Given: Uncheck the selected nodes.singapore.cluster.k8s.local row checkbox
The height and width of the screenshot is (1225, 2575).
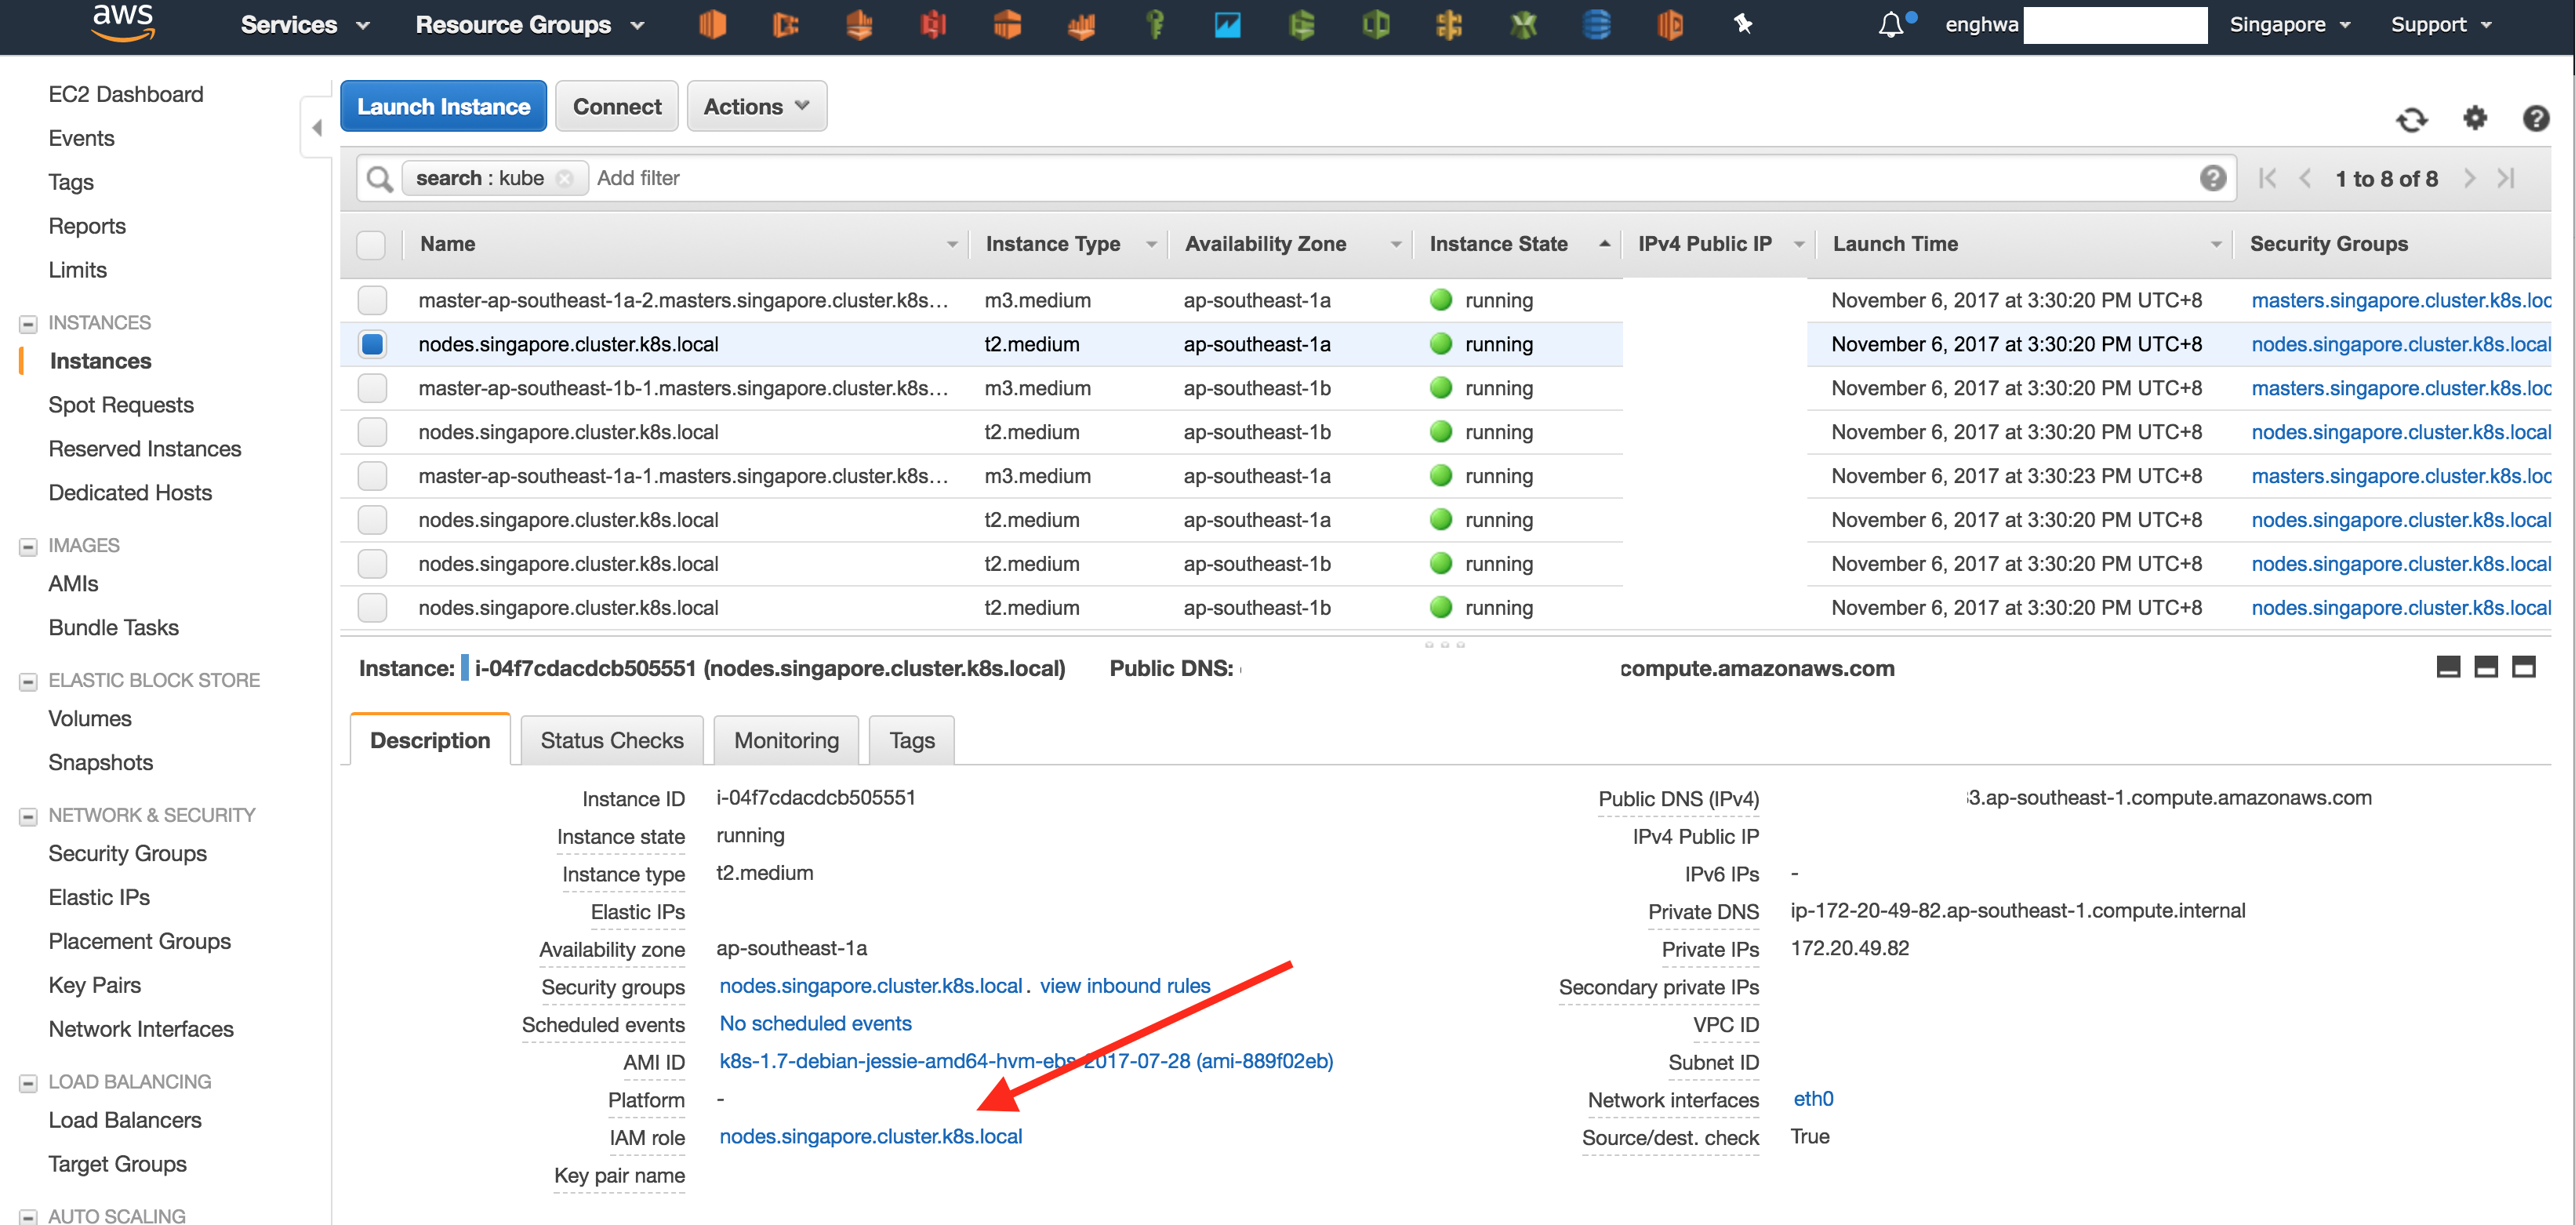Looking at the screenshot, I should [372, 344].
